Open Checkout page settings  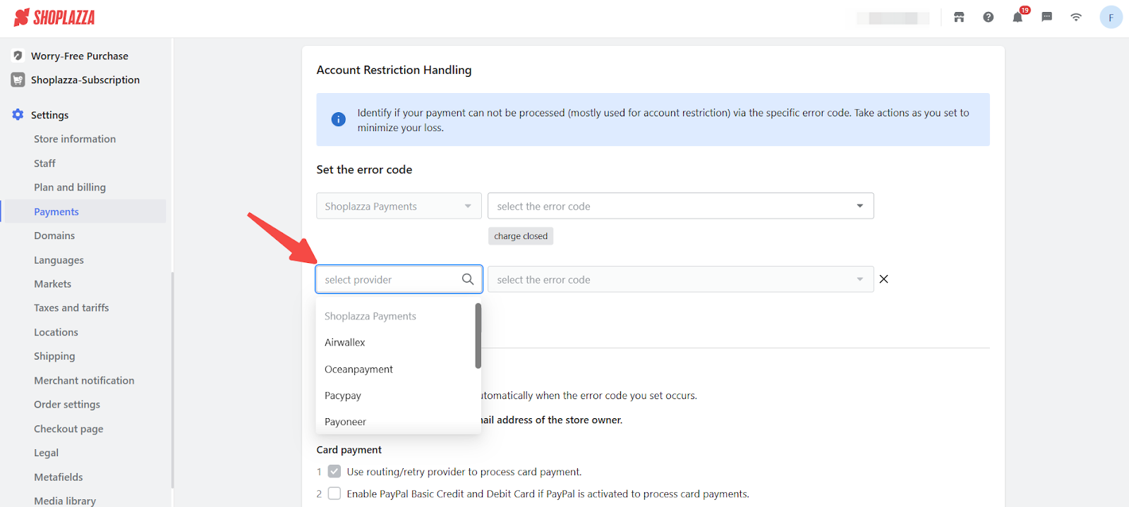68,429
